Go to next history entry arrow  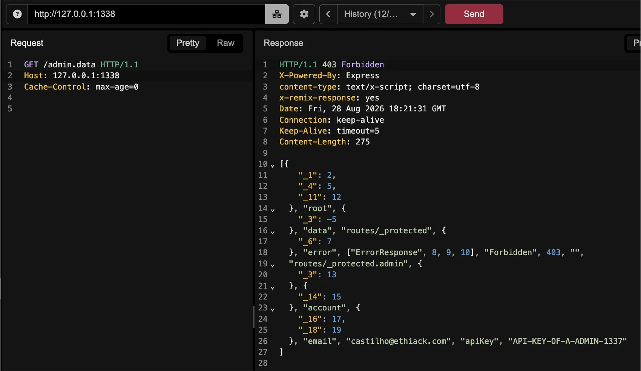pos(432,14)
